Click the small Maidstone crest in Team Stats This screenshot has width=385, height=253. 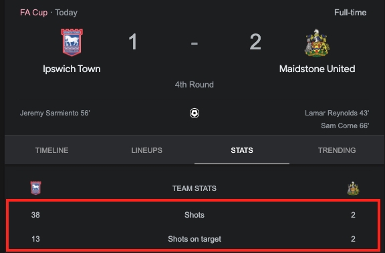pos(353,188)
